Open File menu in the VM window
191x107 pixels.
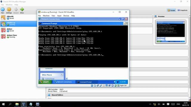click(39, 16)
